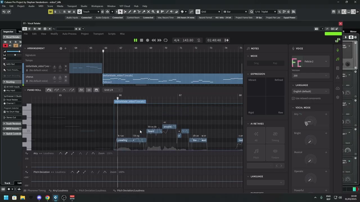
Task: Select Sing mode
Action: click(256, 63)
